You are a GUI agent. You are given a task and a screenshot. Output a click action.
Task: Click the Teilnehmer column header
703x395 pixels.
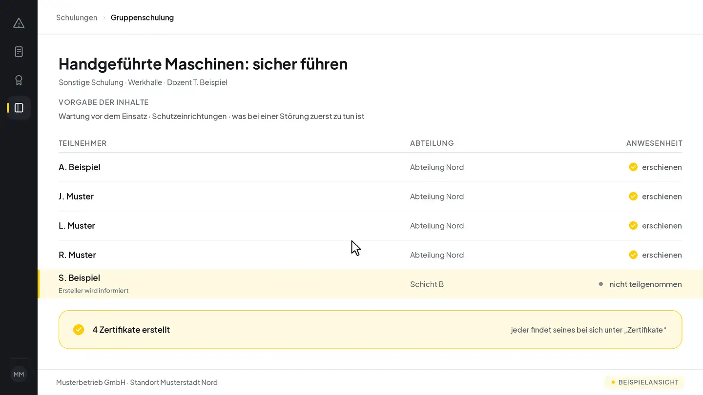click(83, 143)
